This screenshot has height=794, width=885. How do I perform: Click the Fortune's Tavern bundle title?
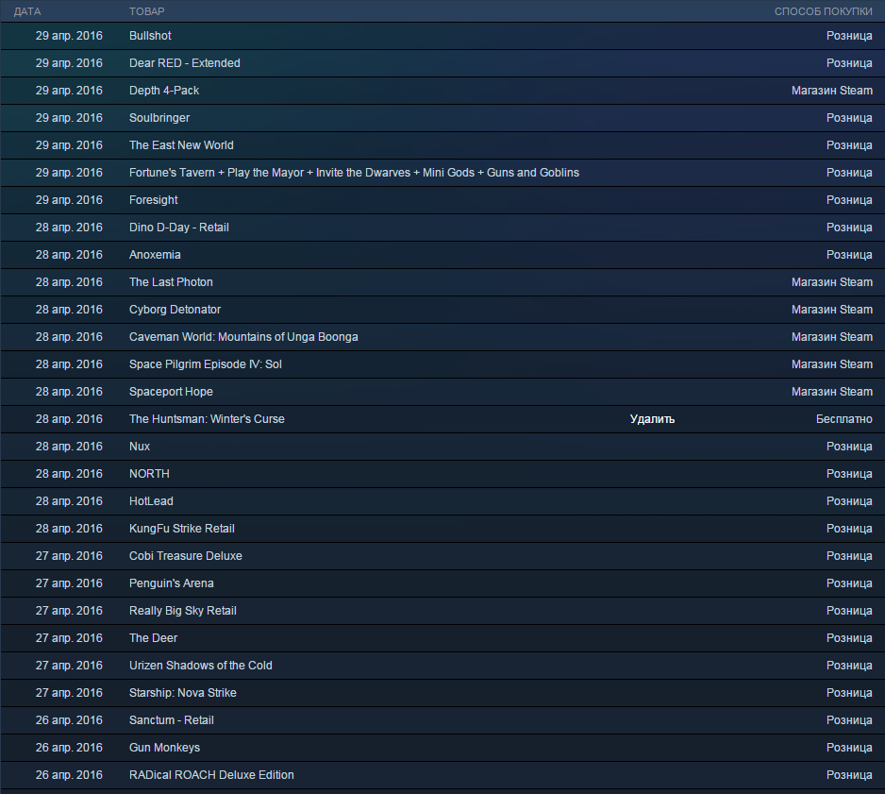click(x=354, y=173)
